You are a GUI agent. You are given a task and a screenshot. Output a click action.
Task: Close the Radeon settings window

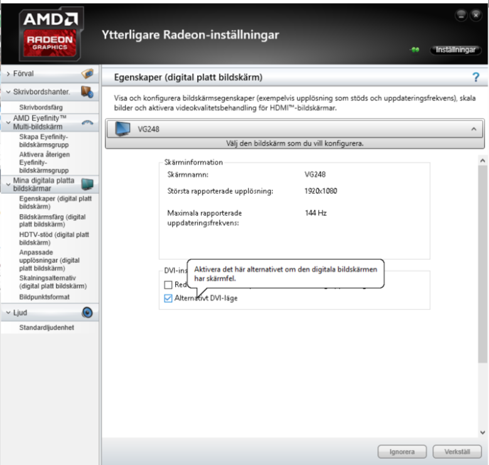[x=476, y=15]
